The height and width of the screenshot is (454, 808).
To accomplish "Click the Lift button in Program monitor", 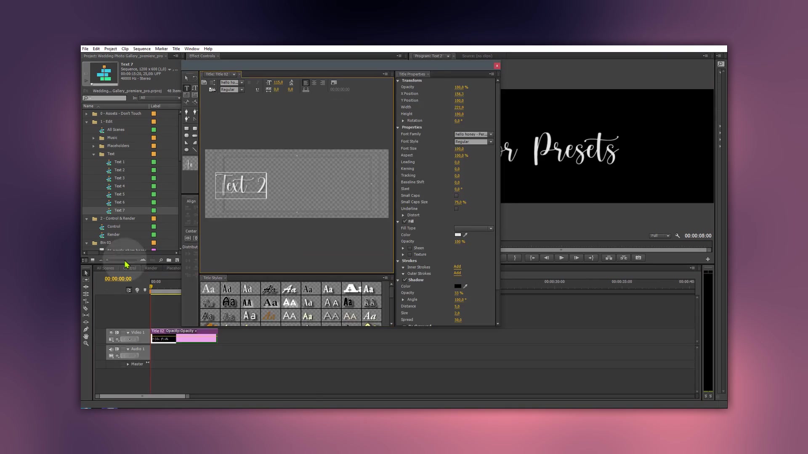I will [609, 258].
